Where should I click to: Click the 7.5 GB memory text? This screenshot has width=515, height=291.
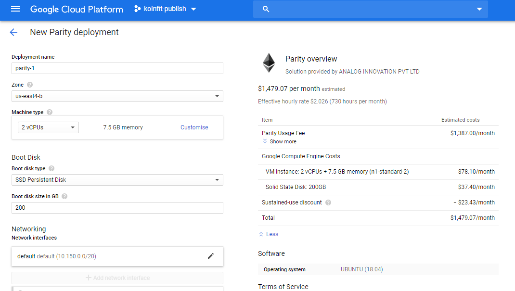tap(123, 127)
